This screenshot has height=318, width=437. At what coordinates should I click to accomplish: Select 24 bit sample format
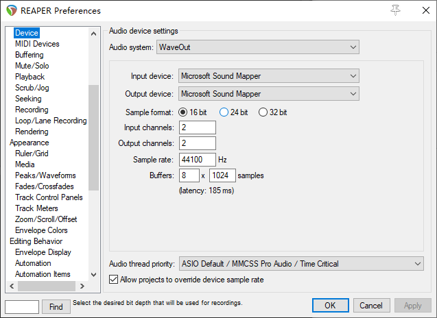(x=224, y=112)
